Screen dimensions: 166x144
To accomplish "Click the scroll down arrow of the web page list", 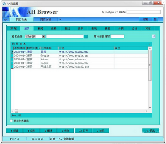I will click(150, 108).
